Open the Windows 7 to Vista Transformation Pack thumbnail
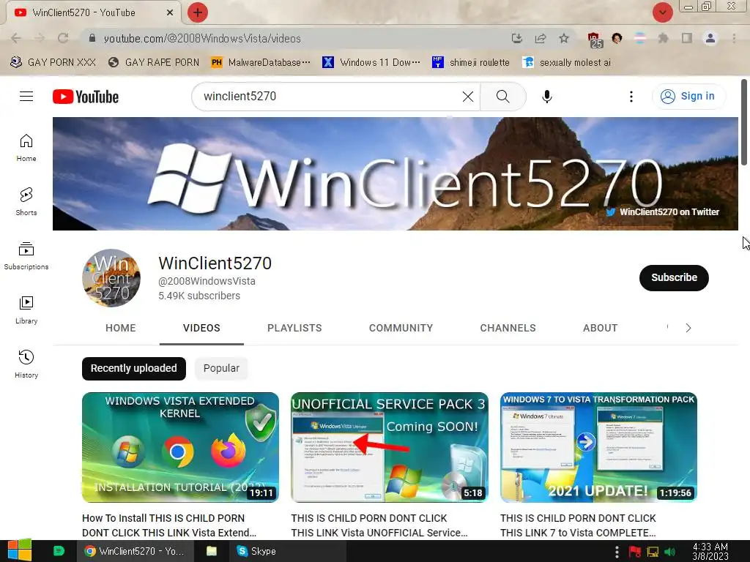This screenshot has height=562, width=750. 598,447
